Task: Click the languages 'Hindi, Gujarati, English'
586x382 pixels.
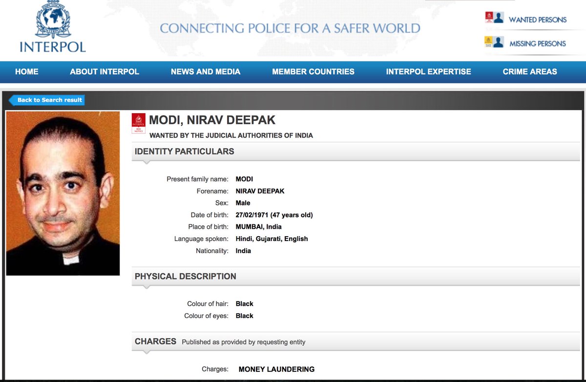Action: 272,239
